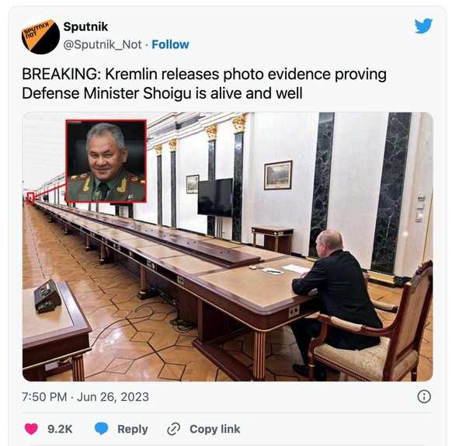Viewport: 452px width, 446px height.
Task: Click the @Sputnik_Not handle
Action: pos(103,45)
